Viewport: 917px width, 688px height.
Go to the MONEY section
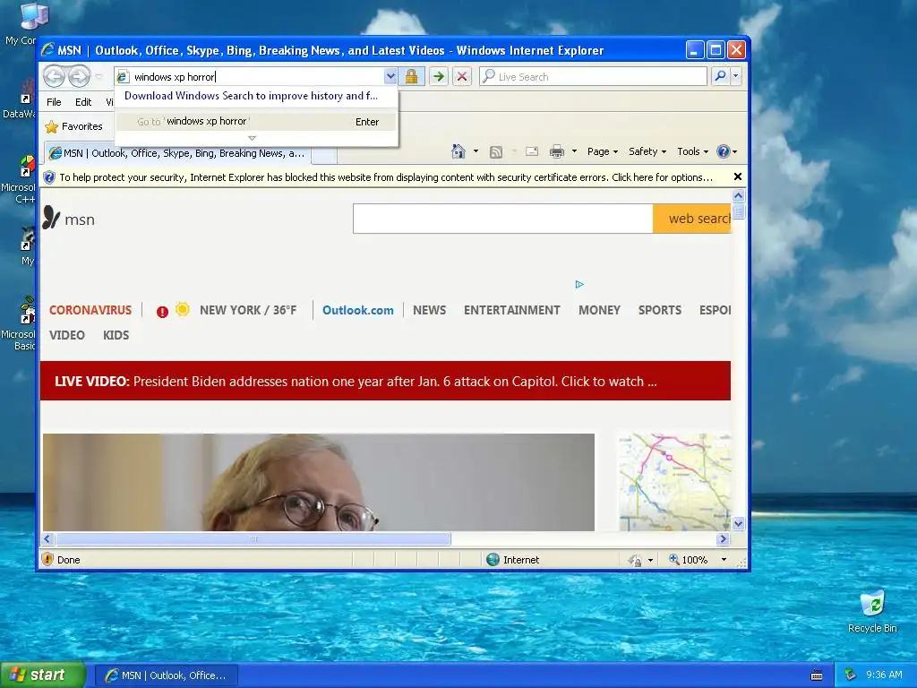pyautogui.click(x=599, y=310)
